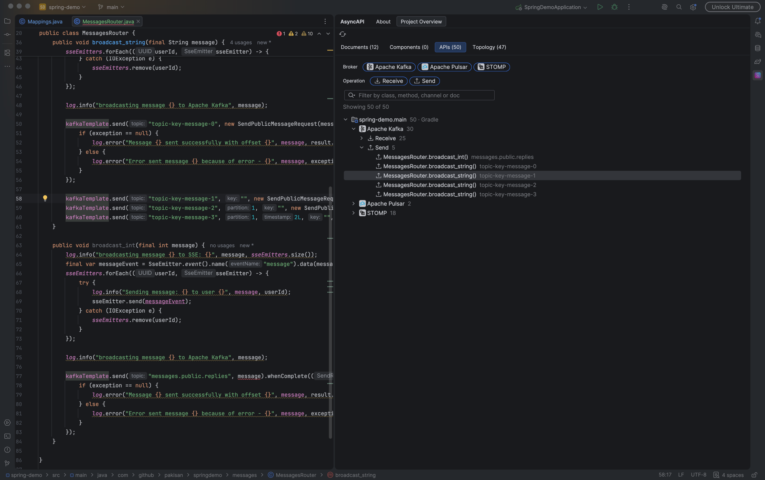The height and width of the screenshot is (480, 765).
Task: Expand the Apache Pulsar tree node
Action: coord(354,204)
